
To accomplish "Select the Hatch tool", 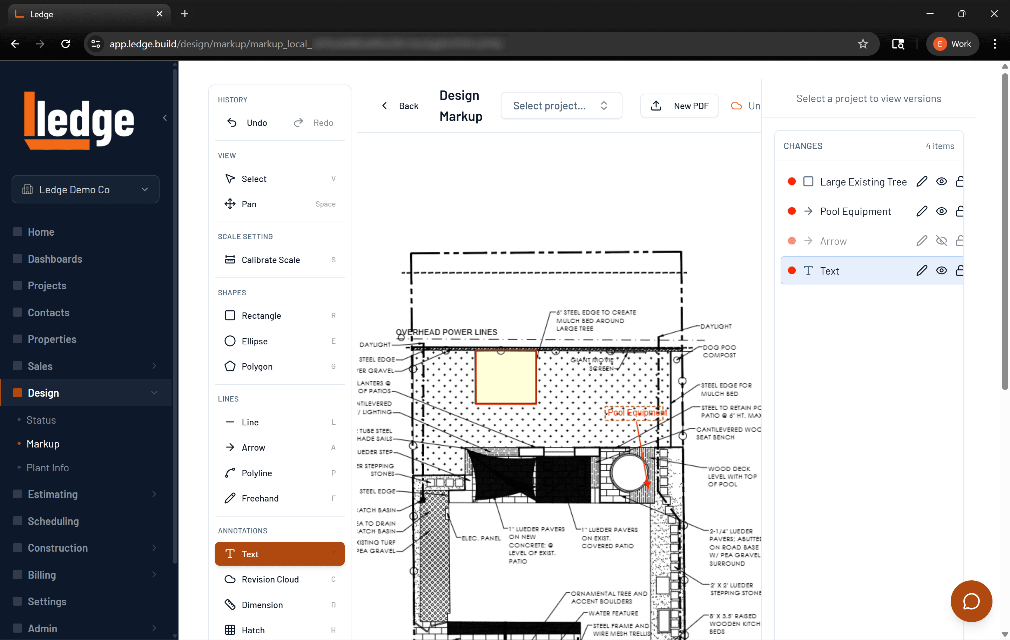I will pyautogui.click(x=280, y=630).
